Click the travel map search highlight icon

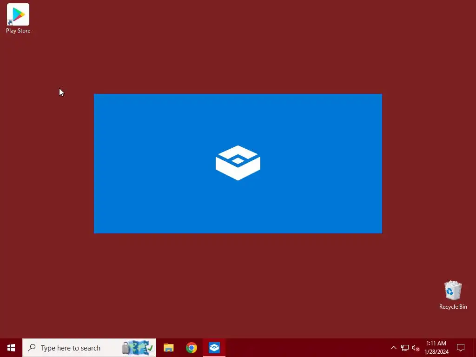pyautogui.click(x=139, y=348)
